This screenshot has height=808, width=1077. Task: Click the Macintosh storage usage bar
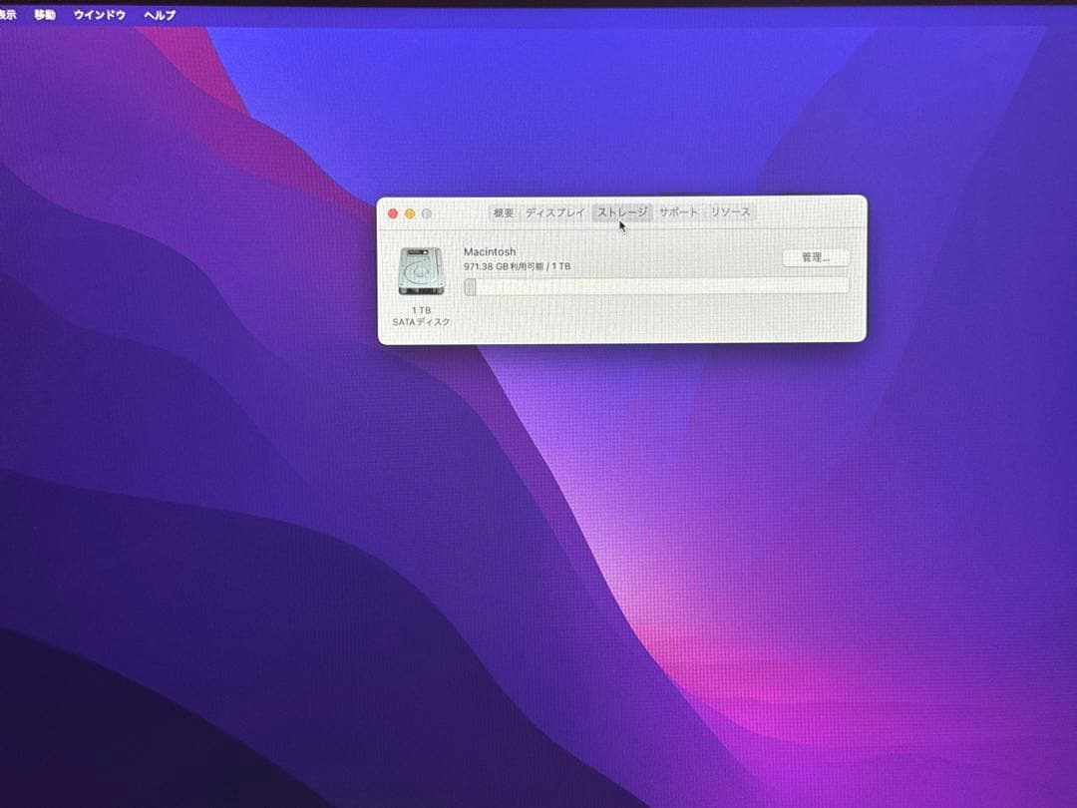658,287
